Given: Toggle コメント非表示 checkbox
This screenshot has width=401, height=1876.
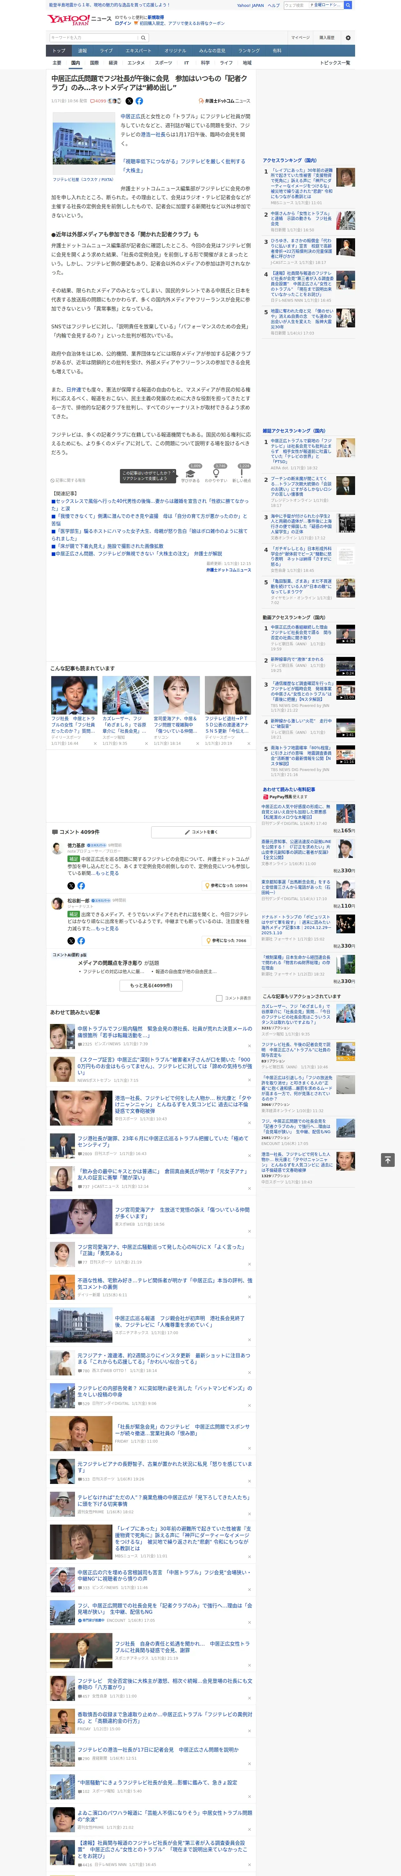Looking at the screenshot, I should point(219,998).
